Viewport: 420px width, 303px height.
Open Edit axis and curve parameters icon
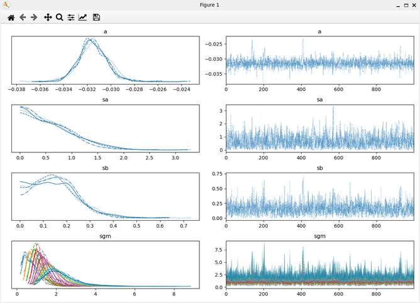tap(83, 18)
